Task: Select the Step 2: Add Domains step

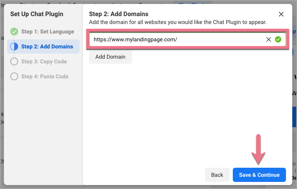Action: tap(47, 46)
